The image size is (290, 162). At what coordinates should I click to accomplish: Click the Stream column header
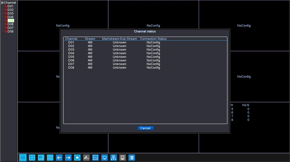tap(90, 39)
